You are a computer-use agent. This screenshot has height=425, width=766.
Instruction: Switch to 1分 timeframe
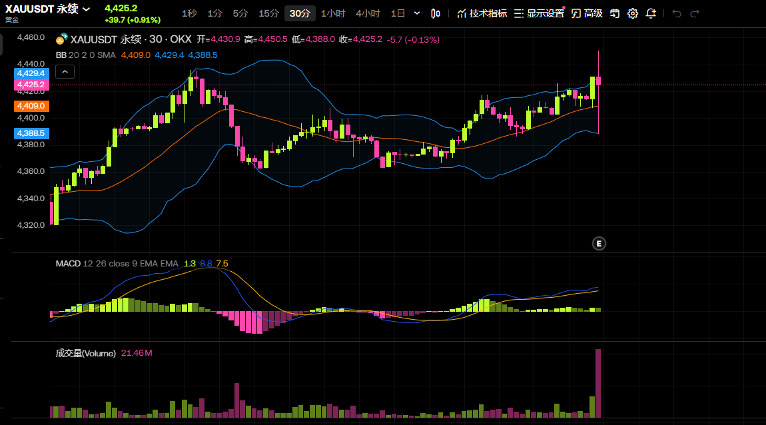214,14
